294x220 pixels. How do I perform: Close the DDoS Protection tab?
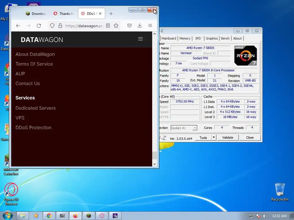tap(100, 13)
